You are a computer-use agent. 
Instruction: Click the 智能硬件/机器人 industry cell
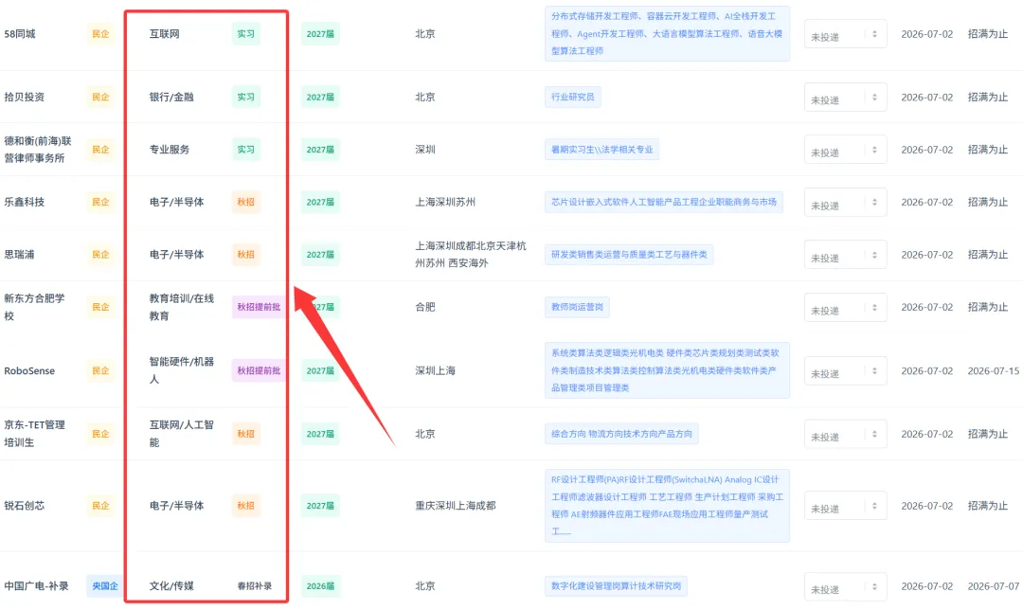click(181, 370)
